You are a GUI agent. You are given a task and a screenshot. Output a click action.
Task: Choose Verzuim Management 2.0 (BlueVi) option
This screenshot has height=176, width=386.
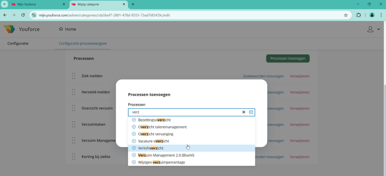click(166, 155)
